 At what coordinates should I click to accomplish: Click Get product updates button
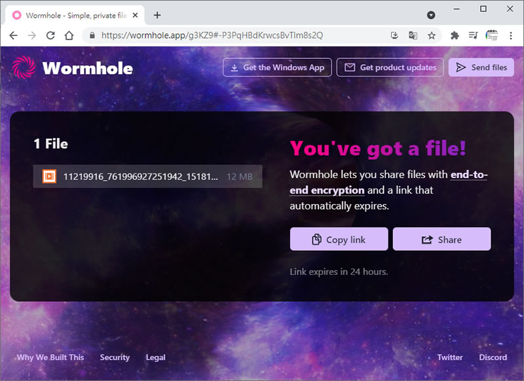(x=390, y=67)
